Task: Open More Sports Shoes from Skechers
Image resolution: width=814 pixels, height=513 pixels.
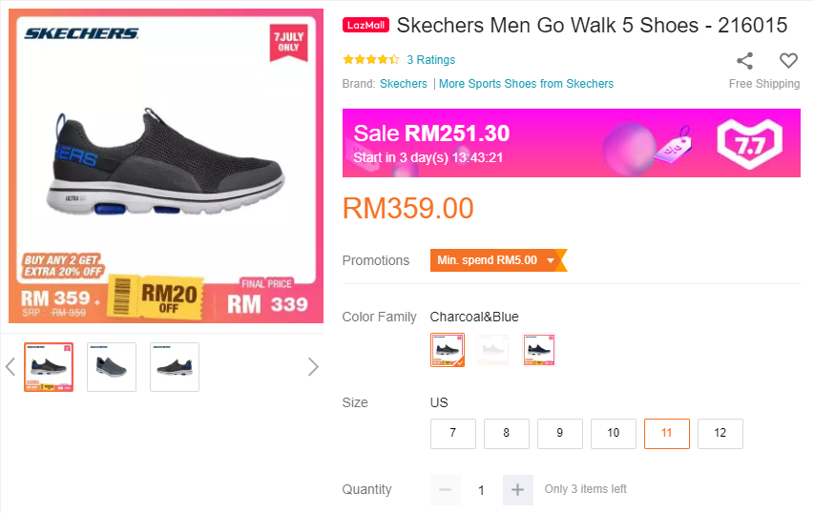Action: (526, 84)
